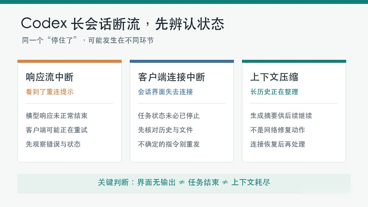Click the line '先观察错误与状态'
Screen dimensions: 368x207
click(53, 144)
